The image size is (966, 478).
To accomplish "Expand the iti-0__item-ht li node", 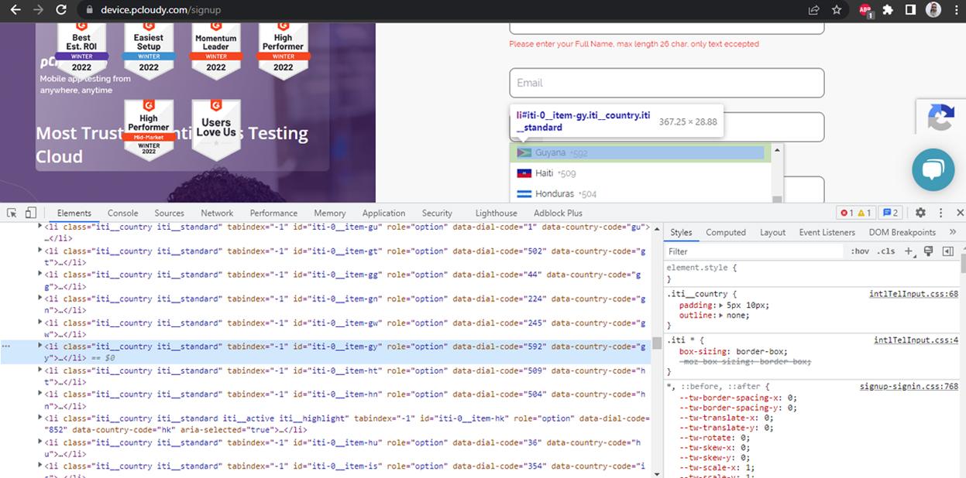I will point(40,370).
